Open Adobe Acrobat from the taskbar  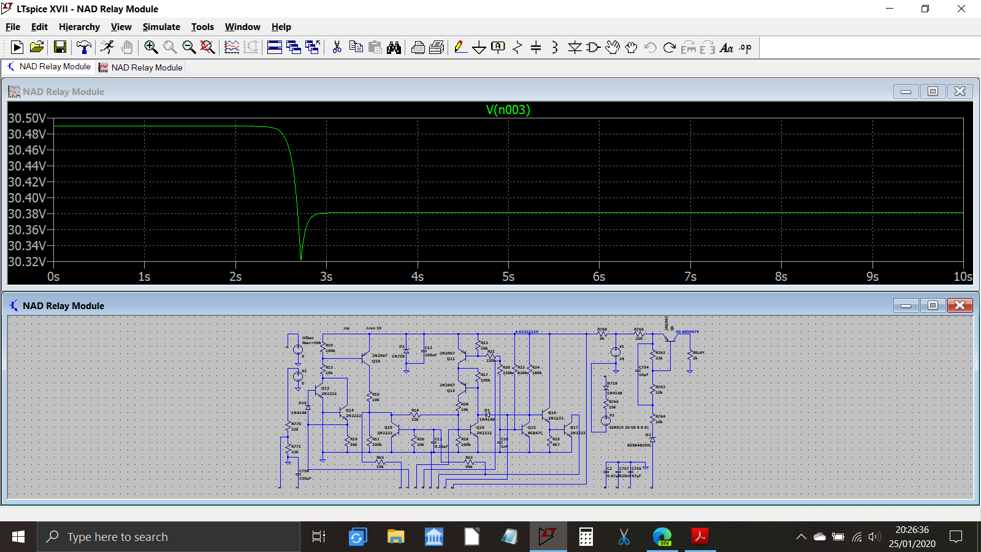[700, 537]
